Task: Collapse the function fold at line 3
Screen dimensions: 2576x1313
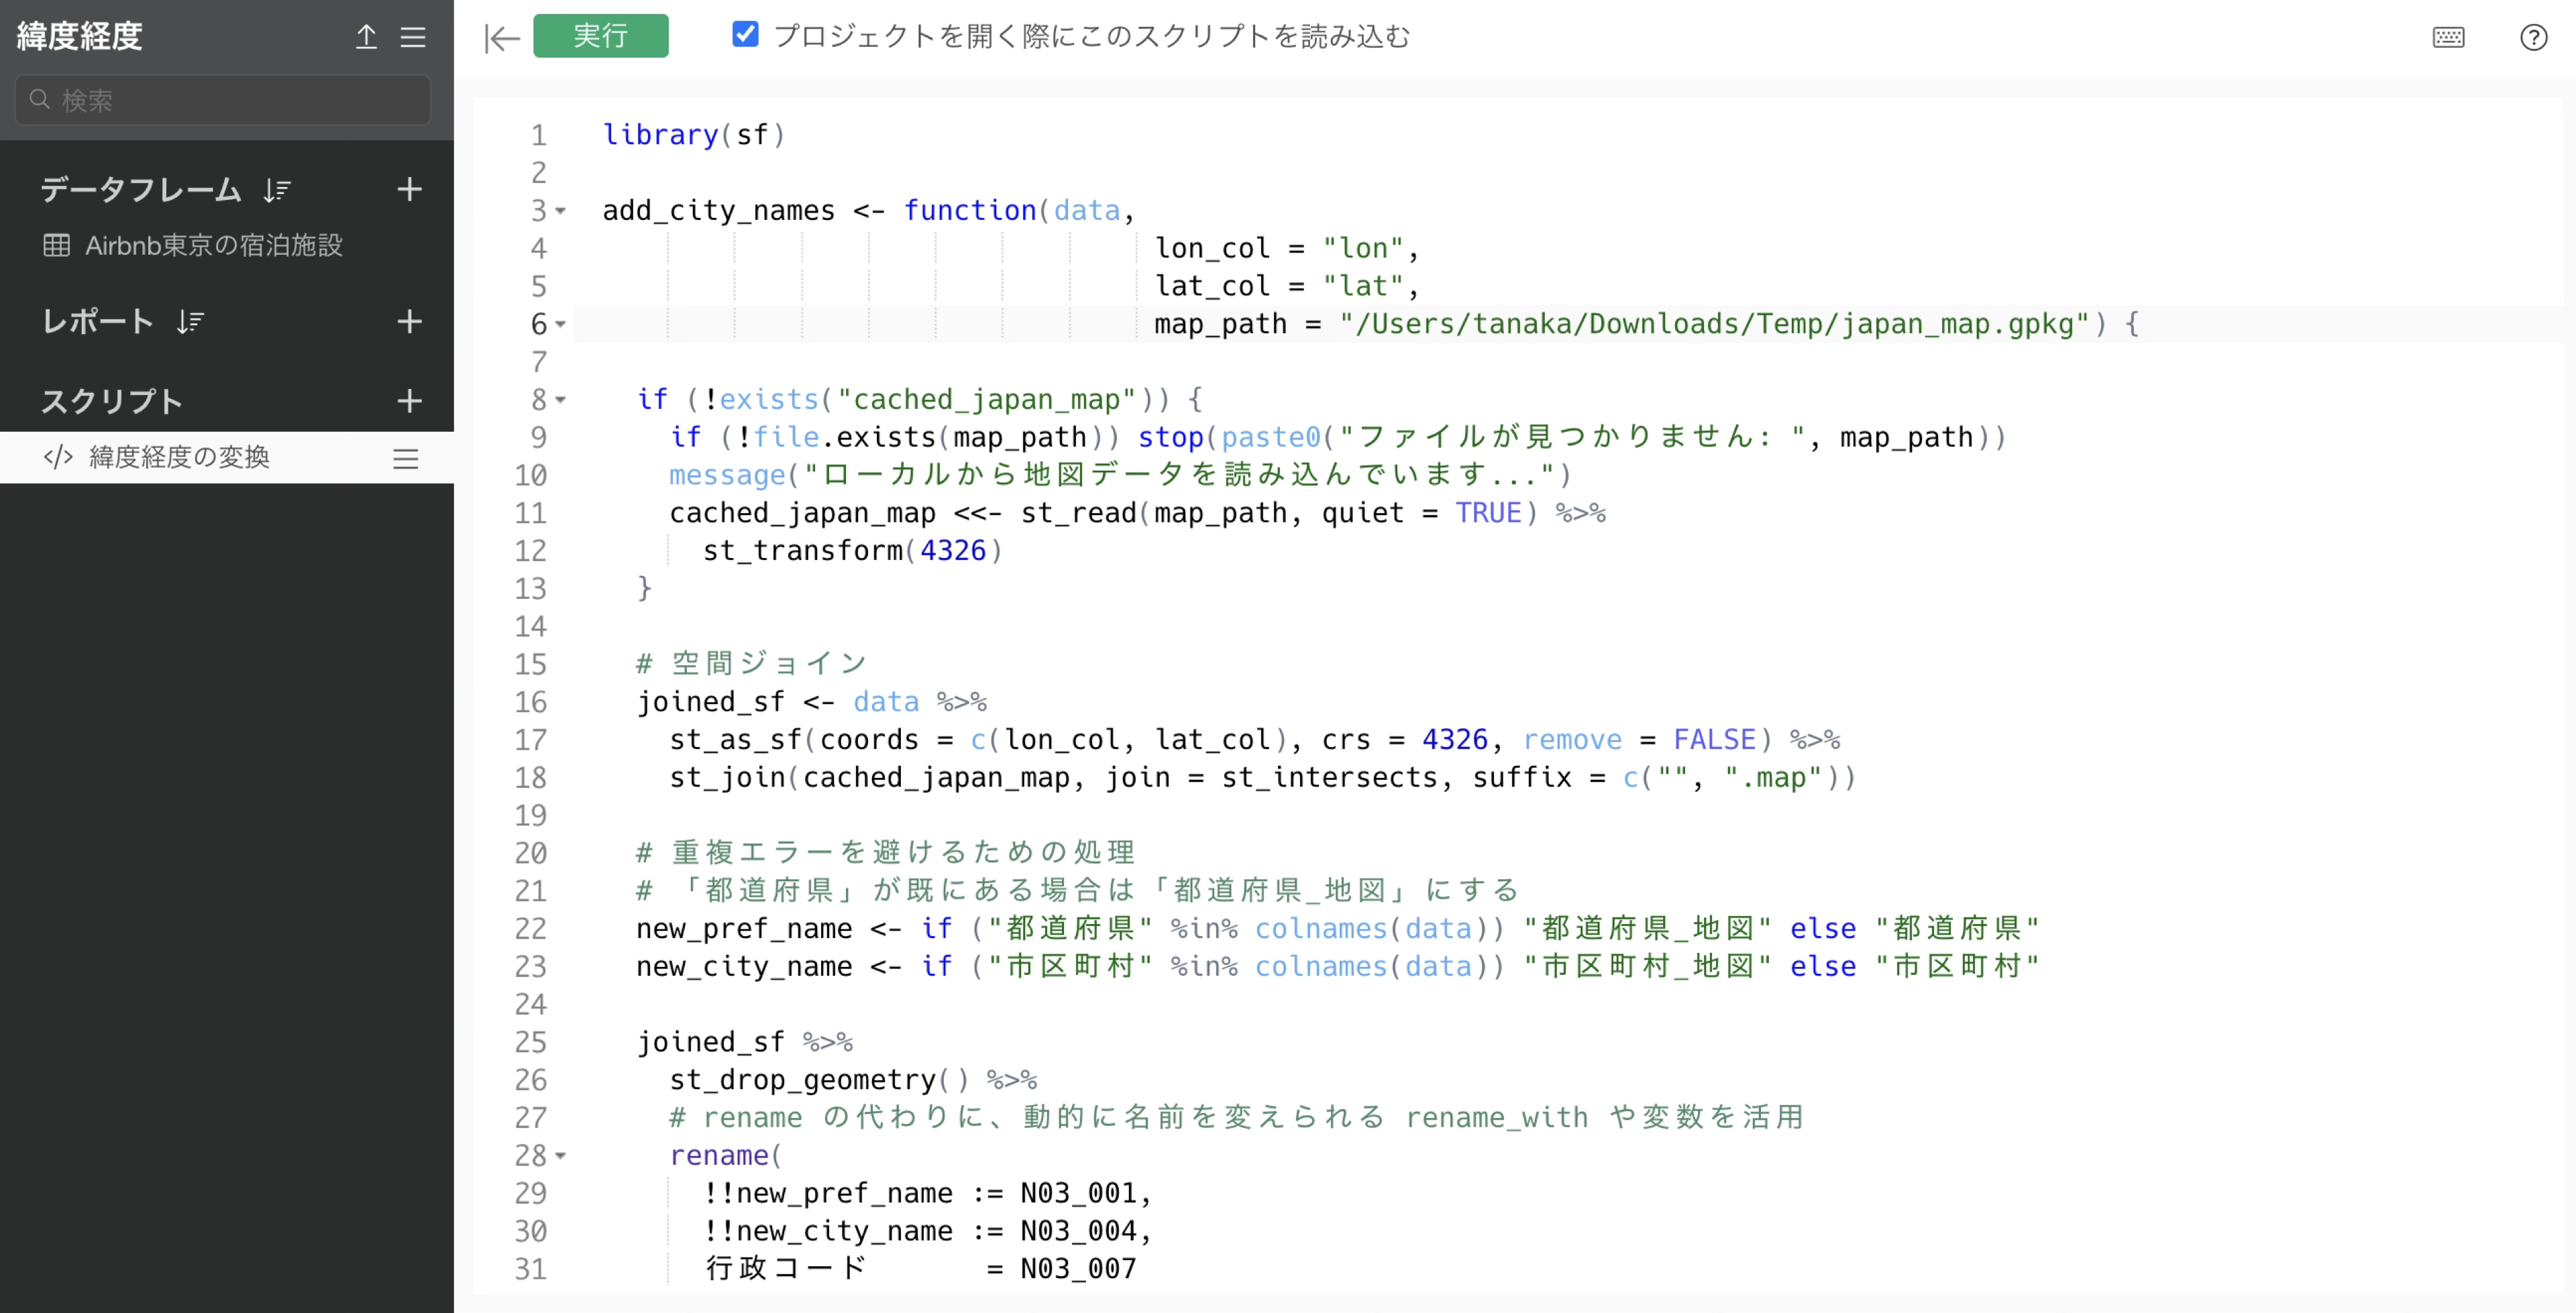Action: [561, 211]
